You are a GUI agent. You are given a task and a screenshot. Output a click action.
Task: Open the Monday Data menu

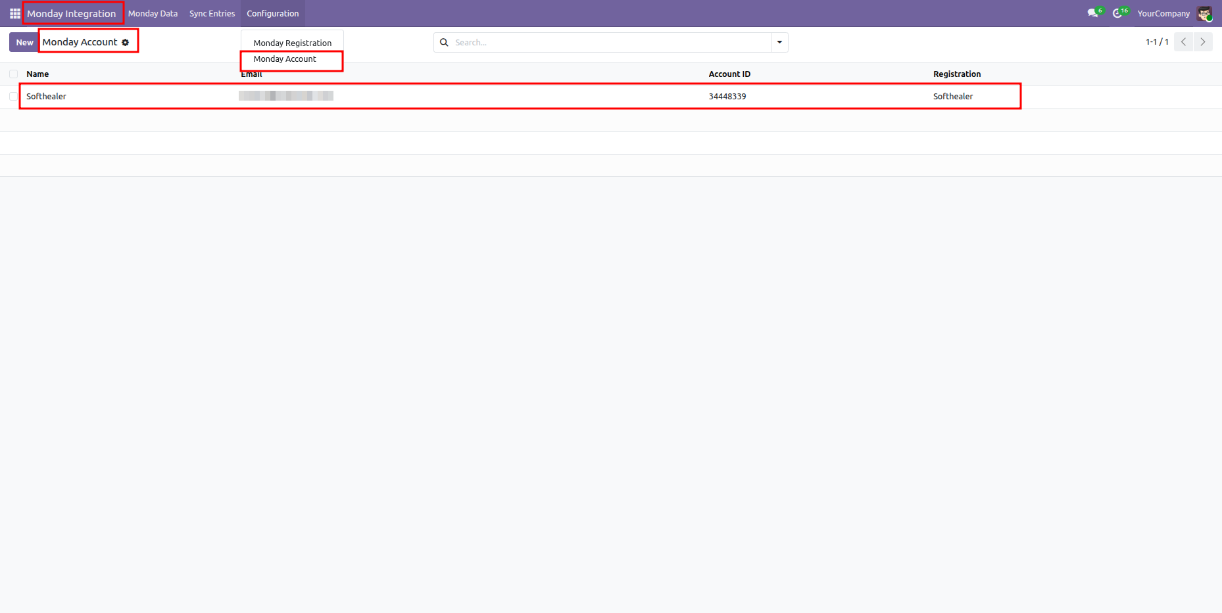pyautogui.click(x=153, y=13)
